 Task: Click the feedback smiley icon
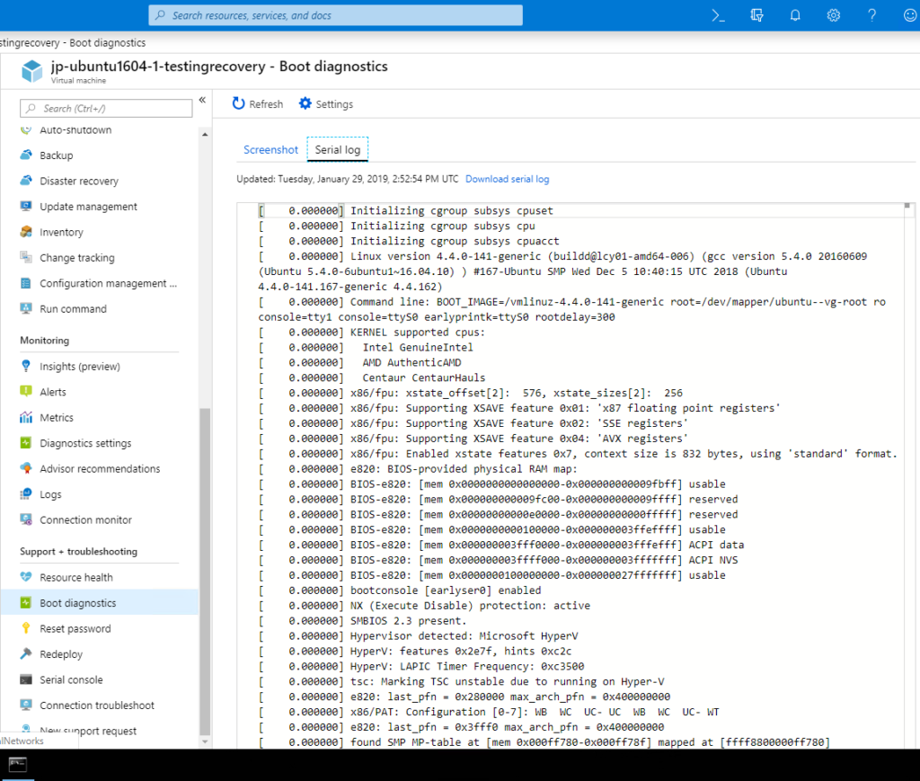(x=910, y=15)
